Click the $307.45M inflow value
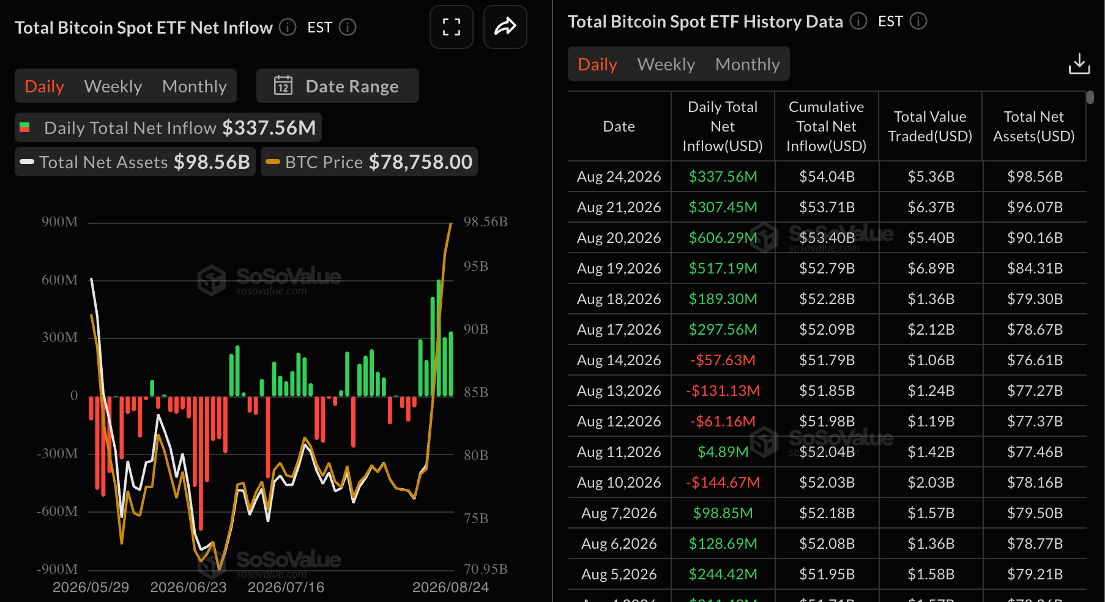This screenshot has width=1105, height=602. coord(723,207)
